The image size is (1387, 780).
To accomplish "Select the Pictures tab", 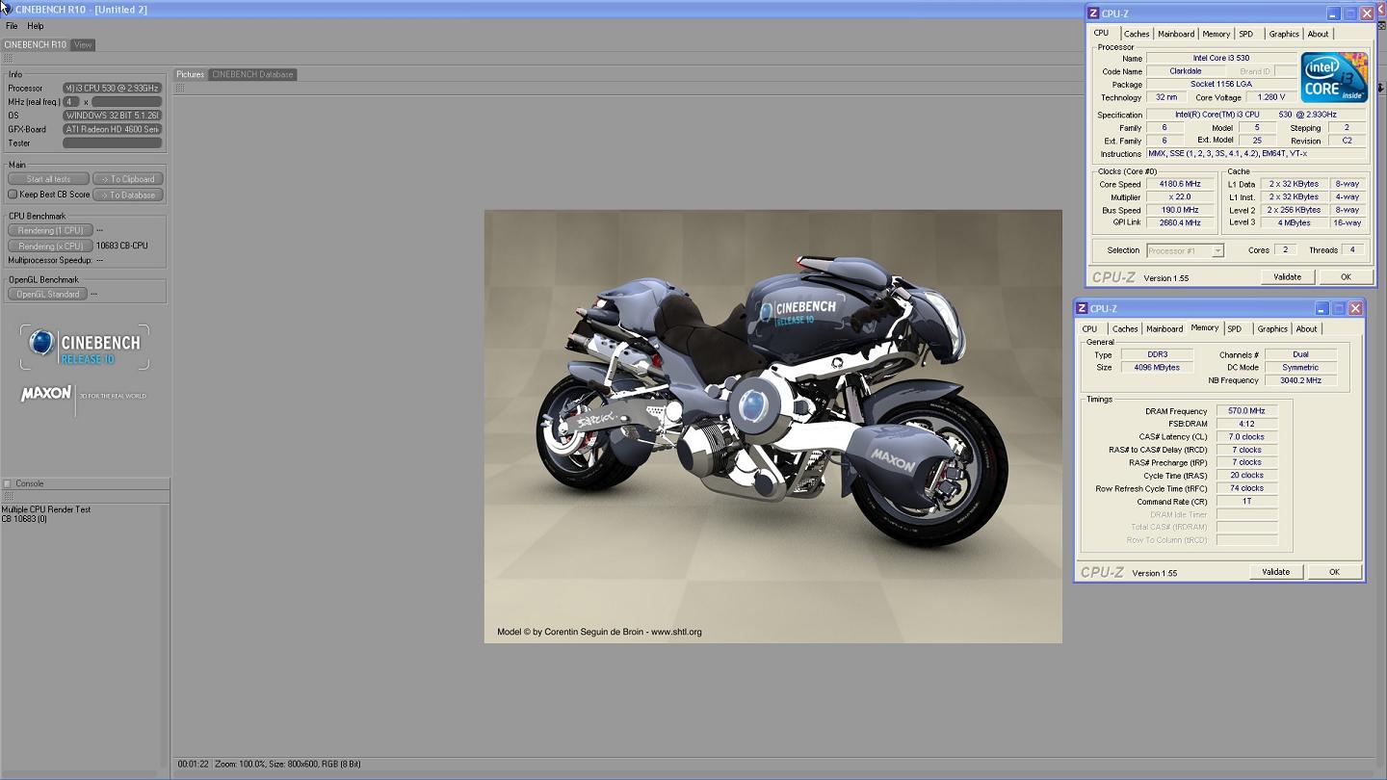I will pyautogui.click(x=190, y=74).
